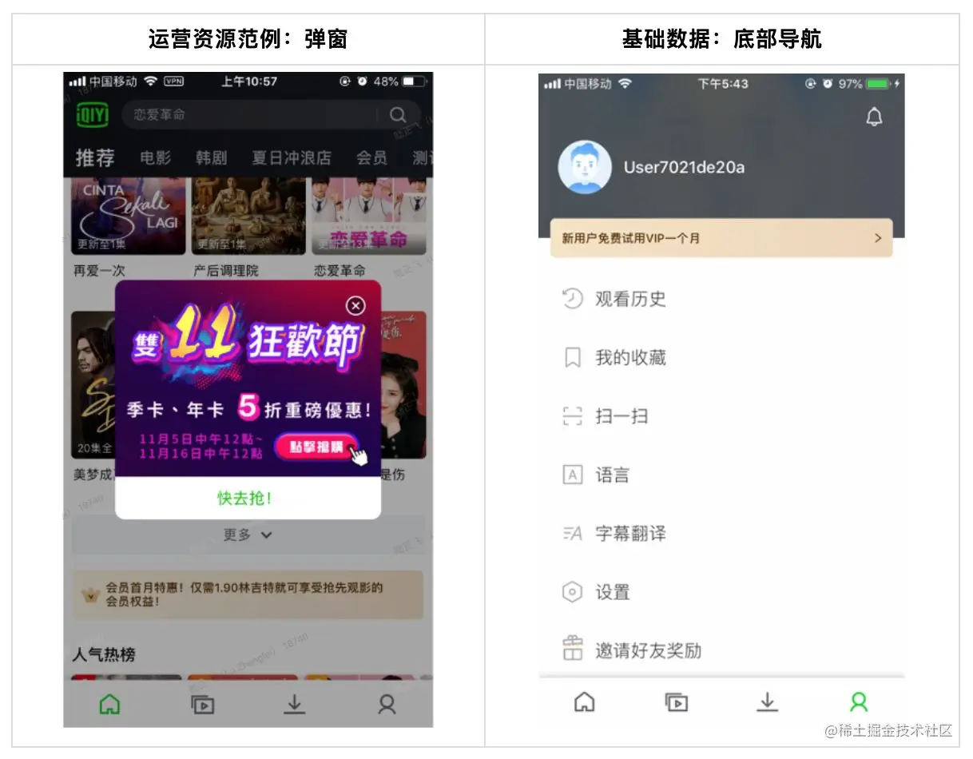The image size is (973, 759).
Task: Tap the iQIYI logo in left phone
Action: point(92,115)
